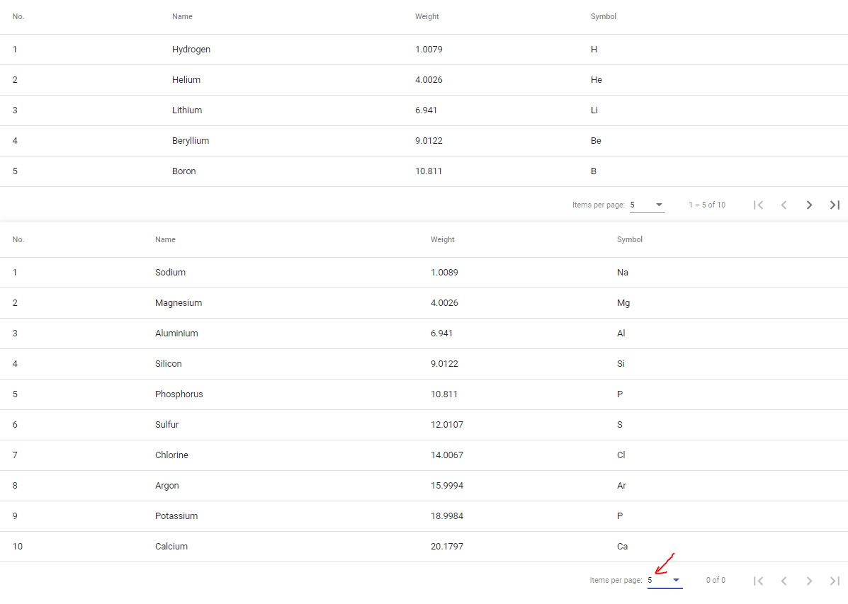
Task: Click first page icon in bottom paginator
Action: pyautogui.click(x=758, y=581)
